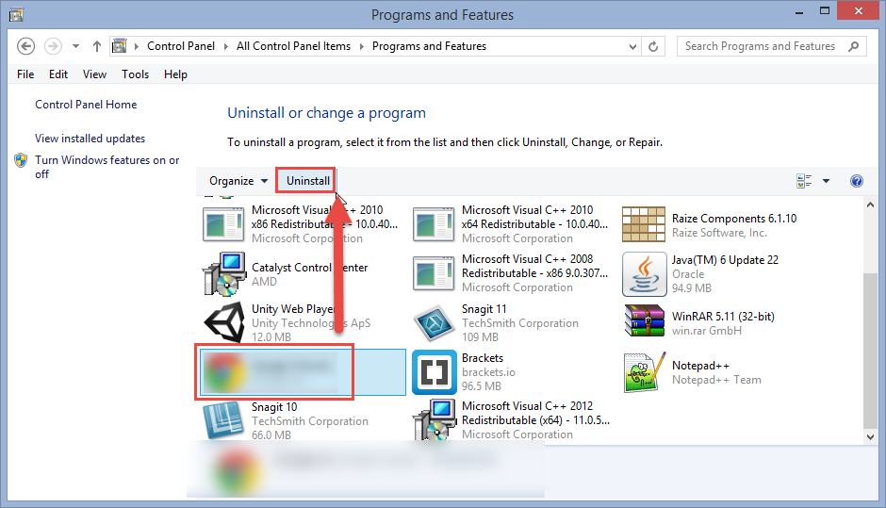886x508 pixels.
Task: Open the View menu
Action: [x=94, y=74]
